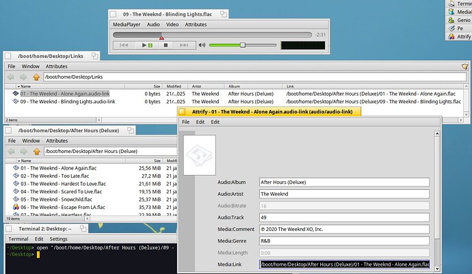Click the After Hours window path field
This screenshot has height=274, width=472.
click(x=110, y=151)
